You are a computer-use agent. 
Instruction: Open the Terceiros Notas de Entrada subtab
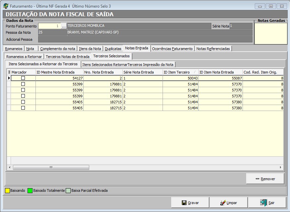(x=67, y=57)
